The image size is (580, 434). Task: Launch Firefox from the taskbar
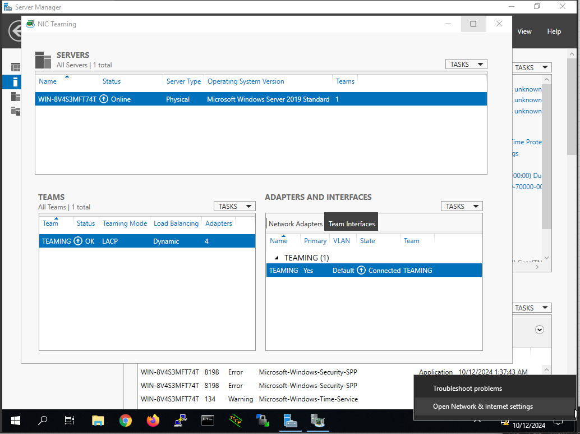pyautogui.click(x=153, y=420)
